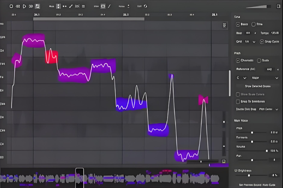Viewport: 283px width, 188px height.
Task: Click the triangular play button
Action: (24, 6)
